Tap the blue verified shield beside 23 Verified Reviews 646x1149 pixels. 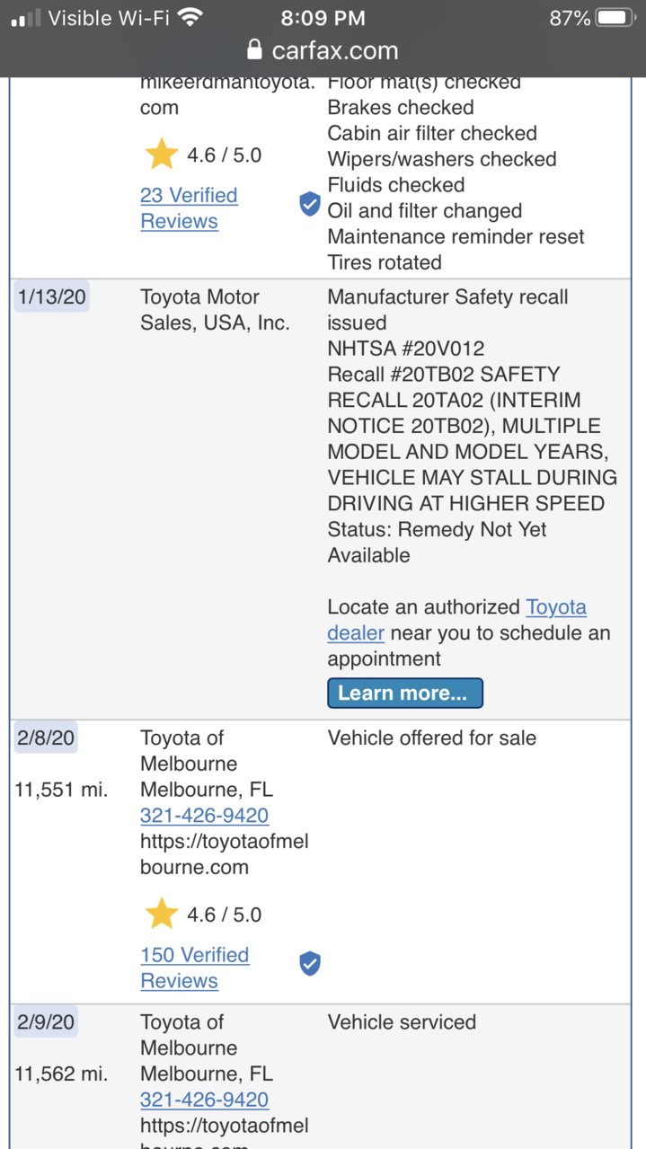point(310,205)
